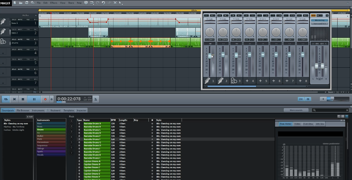Screen dimensions: 352x180
Task: Click the mixer channel 2 volume fader
Action: (x=223, y=54)
